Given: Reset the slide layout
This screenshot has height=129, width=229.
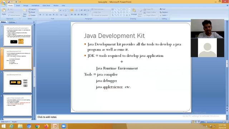Looking at the screenshot, I should click(32, 12).
